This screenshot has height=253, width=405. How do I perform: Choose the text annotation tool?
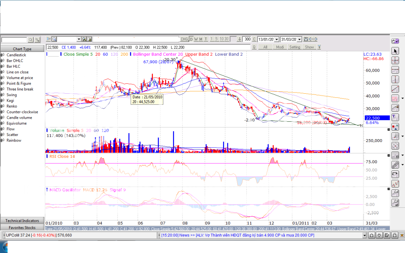point(395,117)
